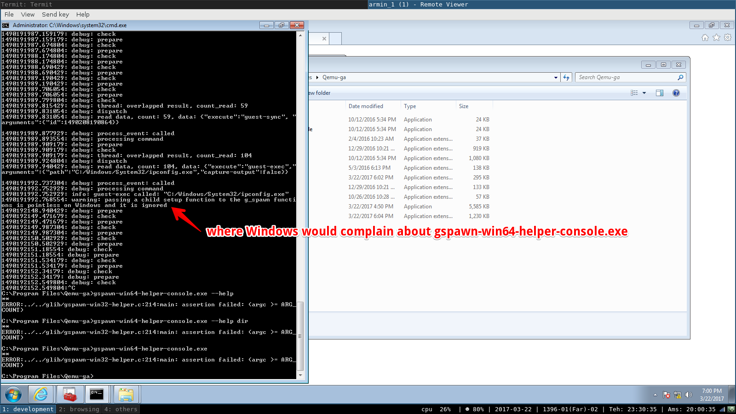Click the 80% status bar indicator
The image size is (736, 414).
(x=474, y=409)
